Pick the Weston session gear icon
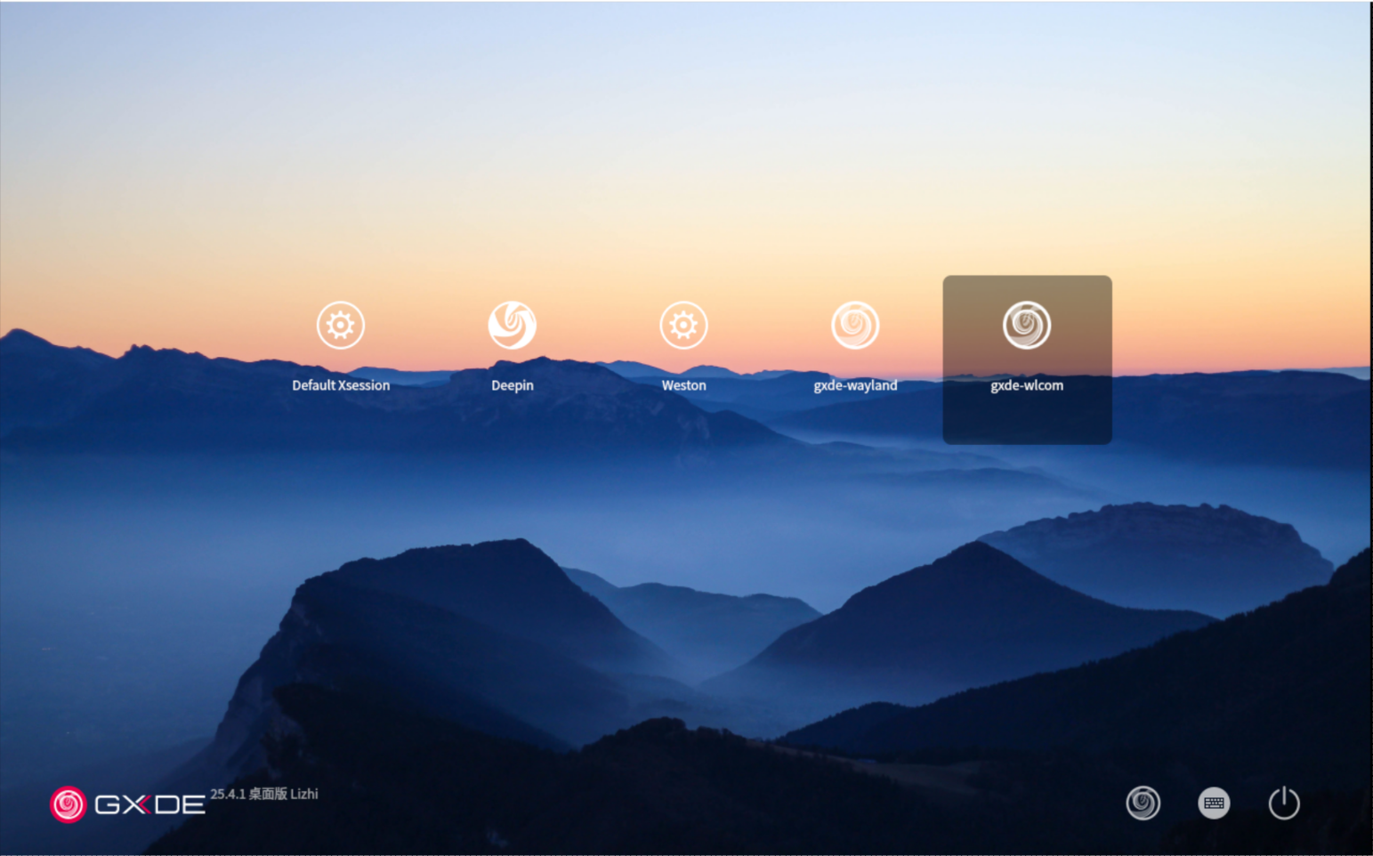This screenshot has height=856, width=1373. (683, 325)
